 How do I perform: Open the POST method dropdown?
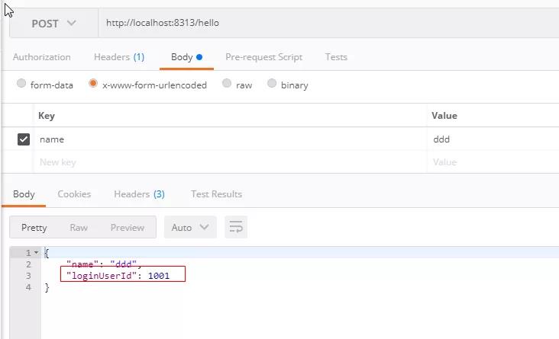(x=53, y=24)
